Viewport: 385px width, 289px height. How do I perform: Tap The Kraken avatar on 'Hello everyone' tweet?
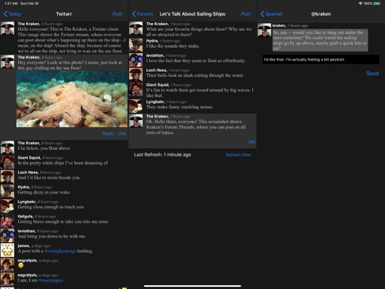point(7,29)
